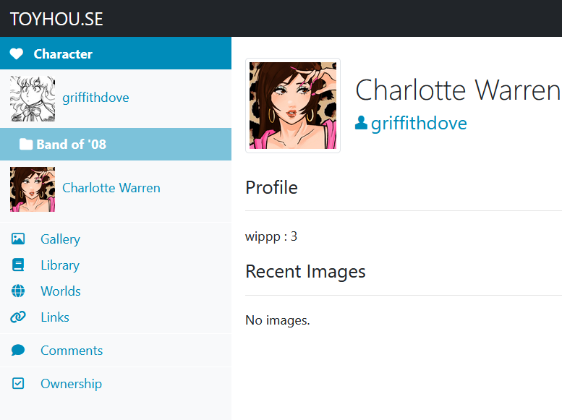Viewport: 562px width, 420px height.
Task: Click the 'No images.' text
Action: click(278, 320)
